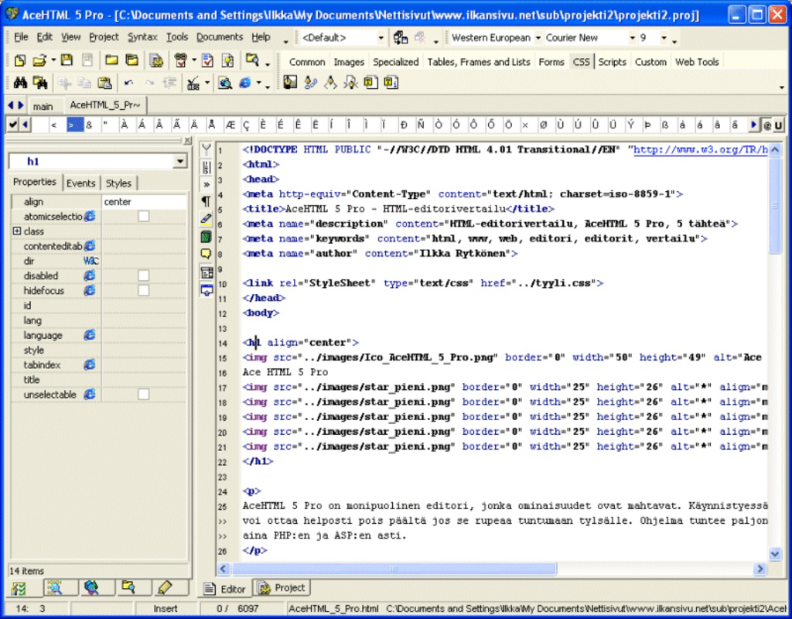Switch to the Project view button
Screen dimensions: 792x619
click(282, 588)
